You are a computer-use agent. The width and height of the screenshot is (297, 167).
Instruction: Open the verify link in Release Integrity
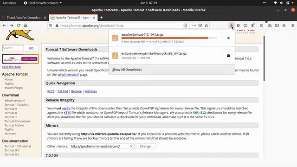click(x=66, y=108)
